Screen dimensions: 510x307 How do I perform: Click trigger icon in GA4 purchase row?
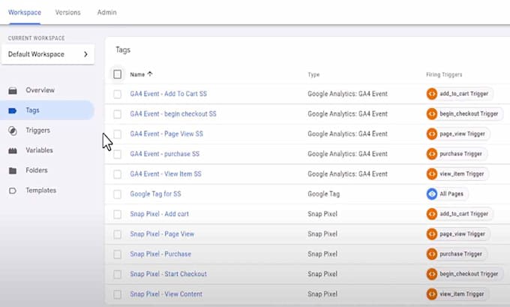coord(431,154)
